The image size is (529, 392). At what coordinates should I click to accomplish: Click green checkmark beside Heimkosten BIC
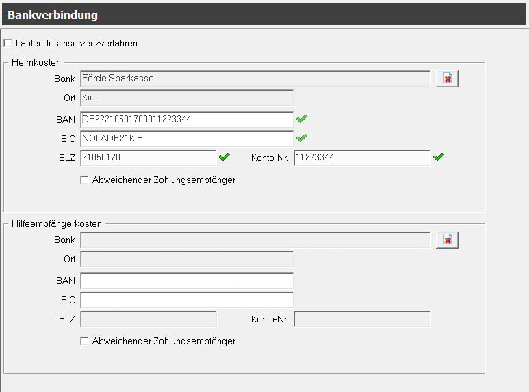coord(302,138)
